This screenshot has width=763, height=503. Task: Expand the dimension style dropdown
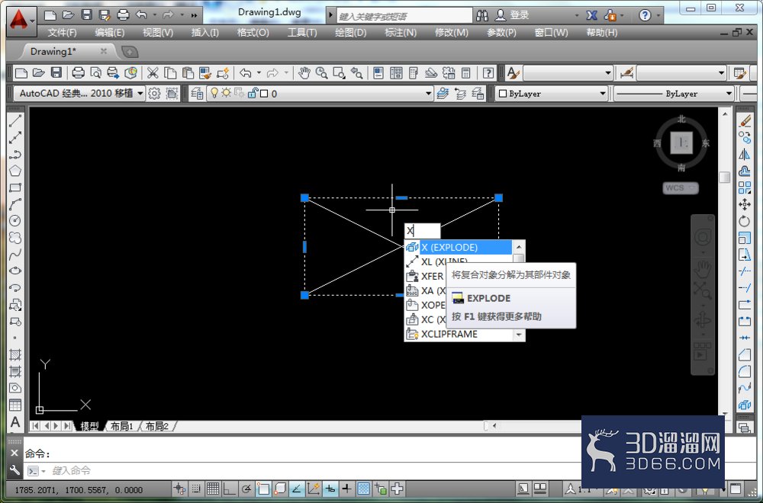(x=721, y=73)
